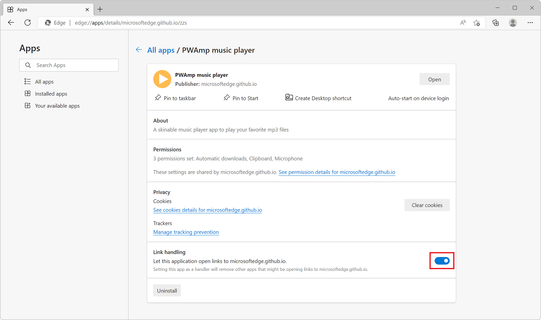Click the About section heading
The width and height of the screenshot is (541, 320).
161,120
